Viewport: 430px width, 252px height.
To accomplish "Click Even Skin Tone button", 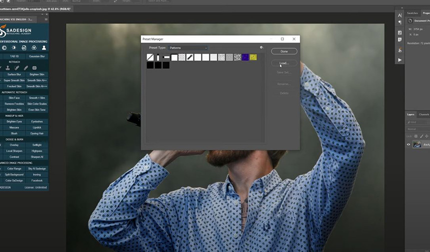I will (37, 110).
